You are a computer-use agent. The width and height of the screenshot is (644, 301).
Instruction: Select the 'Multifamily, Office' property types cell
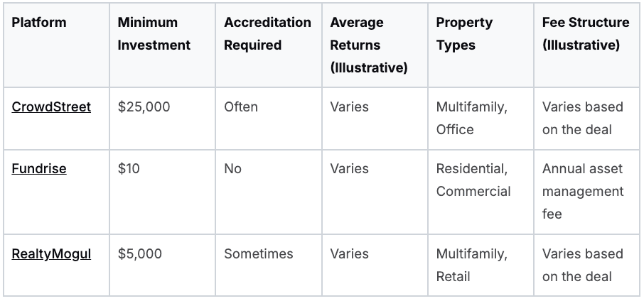pos(471,119)
